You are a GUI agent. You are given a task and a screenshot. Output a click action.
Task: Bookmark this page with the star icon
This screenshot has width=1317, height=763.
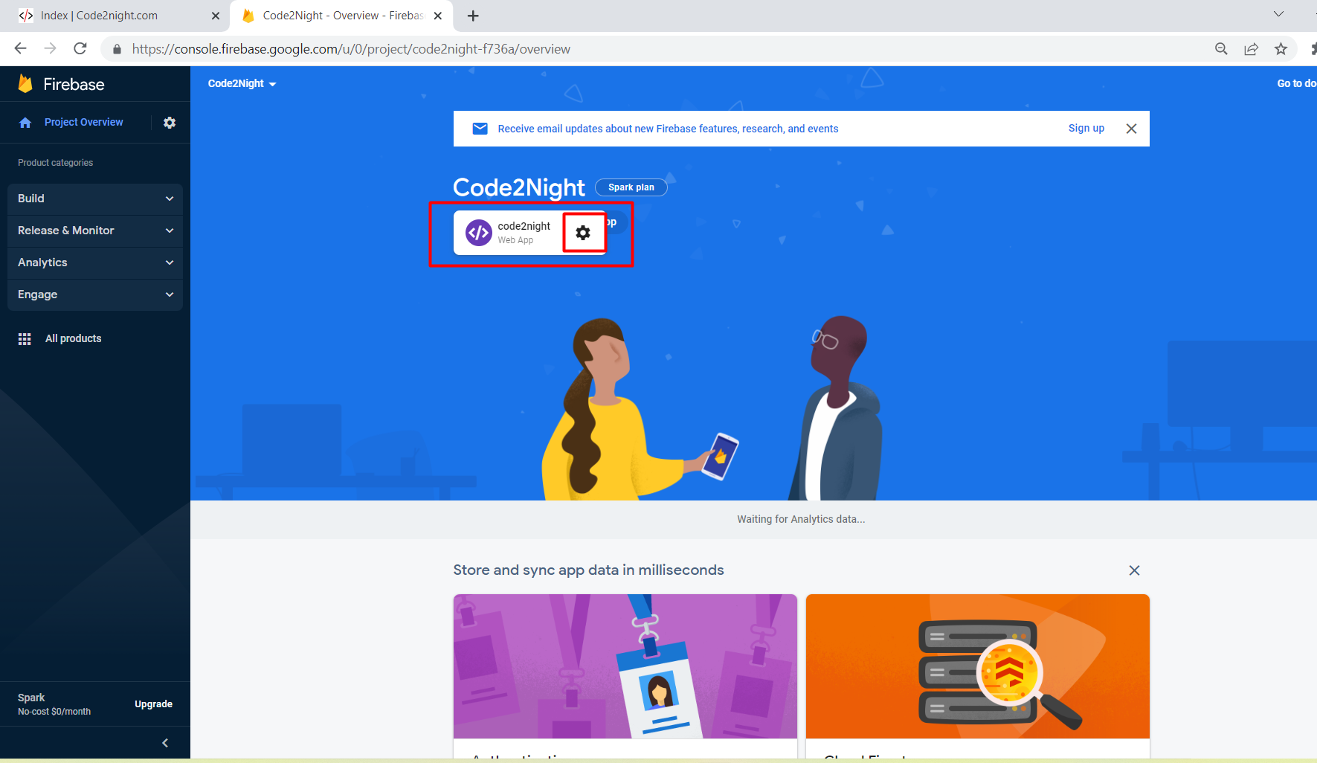point(1281,49)
